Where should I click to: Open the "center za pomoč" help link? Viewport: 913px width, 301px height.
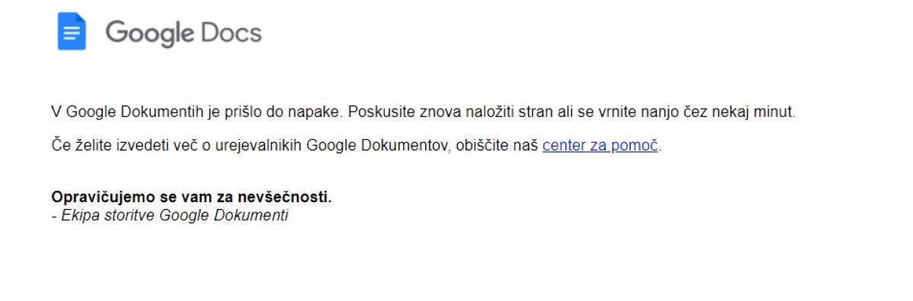[x=600, y=145]
